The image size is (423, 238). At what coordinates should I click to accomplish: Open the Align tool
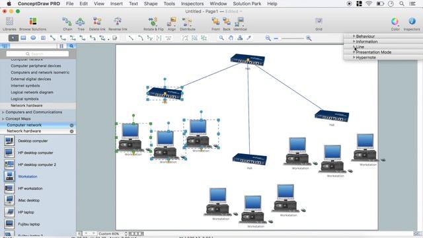coord(172,24)
